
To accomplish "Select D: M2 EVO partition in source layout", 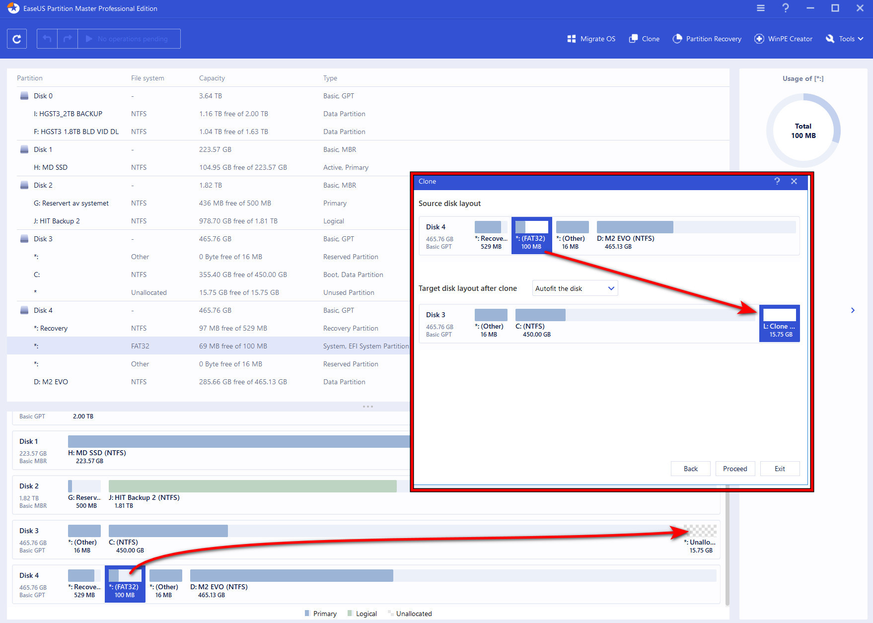I will pyautogui.click(x=696, y=235).
